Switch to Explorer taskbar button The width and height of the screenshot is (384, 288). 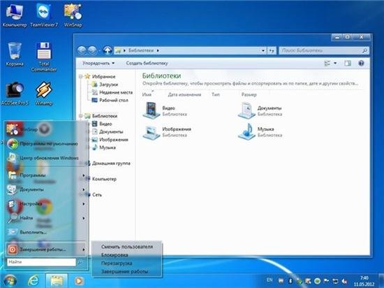[x=57, y=281]
